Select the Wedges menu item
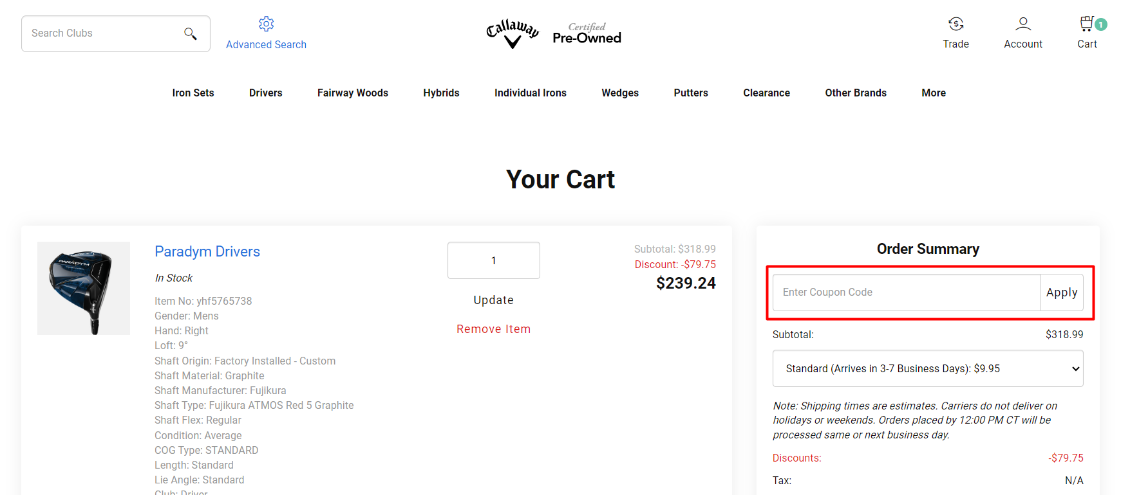 619,93
